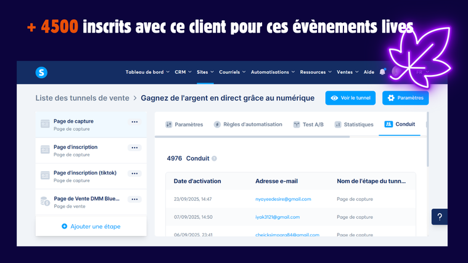Viewport: 468px width, 263px height.
Task: Click the Page de capture step icon
Action: (x=45, y=124)
